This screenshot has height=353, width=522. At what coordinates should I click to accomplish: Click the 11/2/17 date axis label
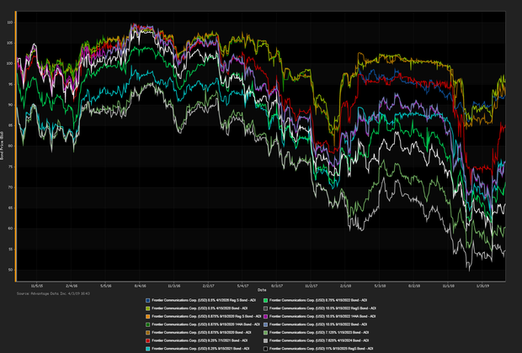coord(311,286)
